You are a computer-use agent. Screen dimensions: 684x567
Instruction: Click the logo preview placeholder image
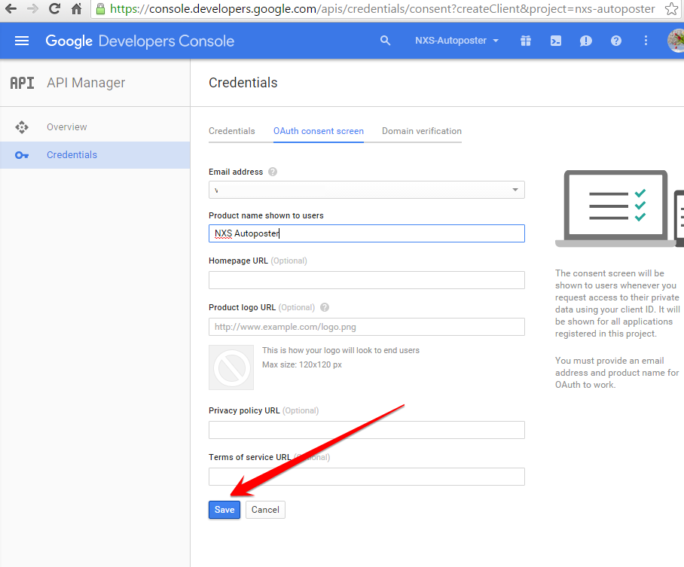click(231, 367)
